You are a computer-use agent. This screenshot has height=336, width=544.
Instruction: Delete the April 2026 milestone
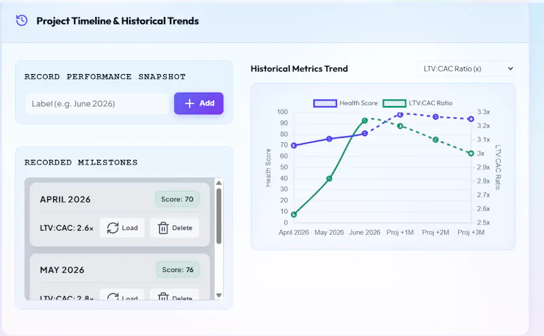pyautogui.click(x=175, y=228)
